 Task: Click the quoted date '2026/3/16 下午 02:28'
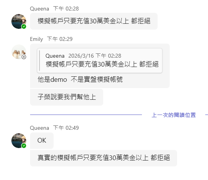pyautogui.click(x=95, y=56)
